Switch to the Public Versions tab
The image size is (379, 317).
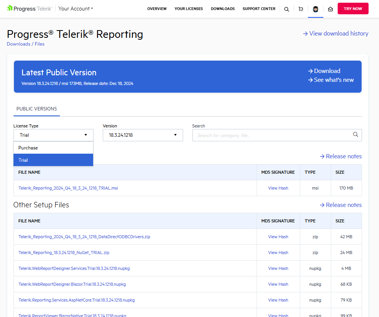coord(37,109)
